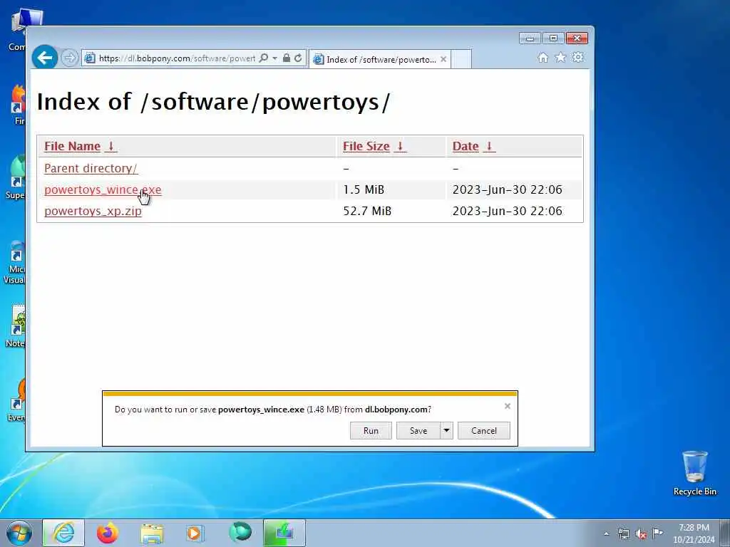
Task: Click the date of powertoys_wince.exe row
Action: coord(508,189)
